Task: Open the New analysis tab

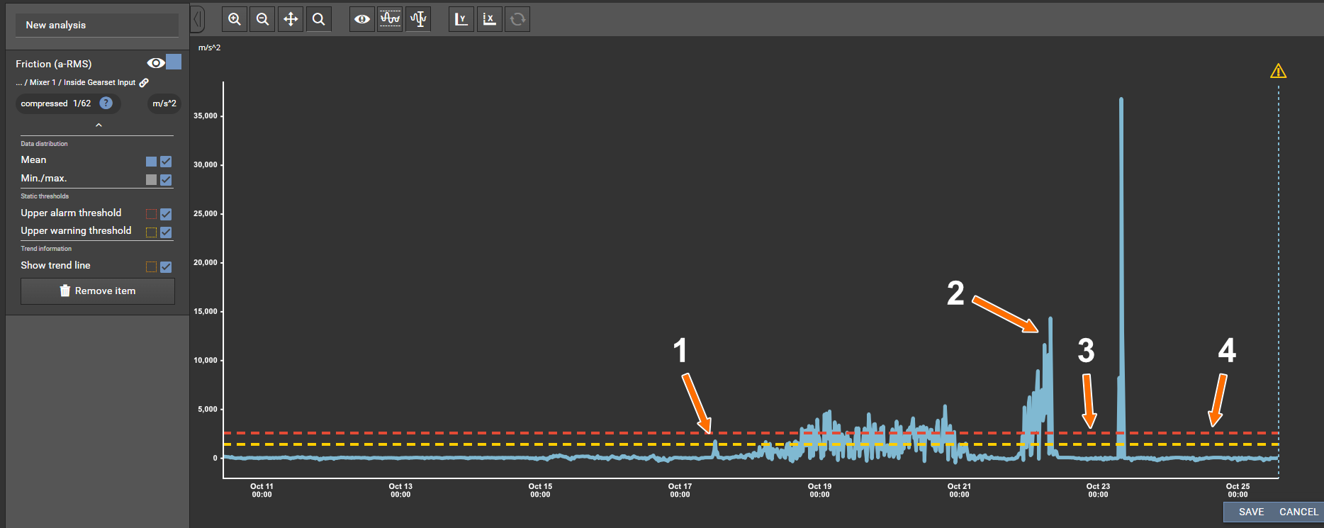Action: (97, 25)
